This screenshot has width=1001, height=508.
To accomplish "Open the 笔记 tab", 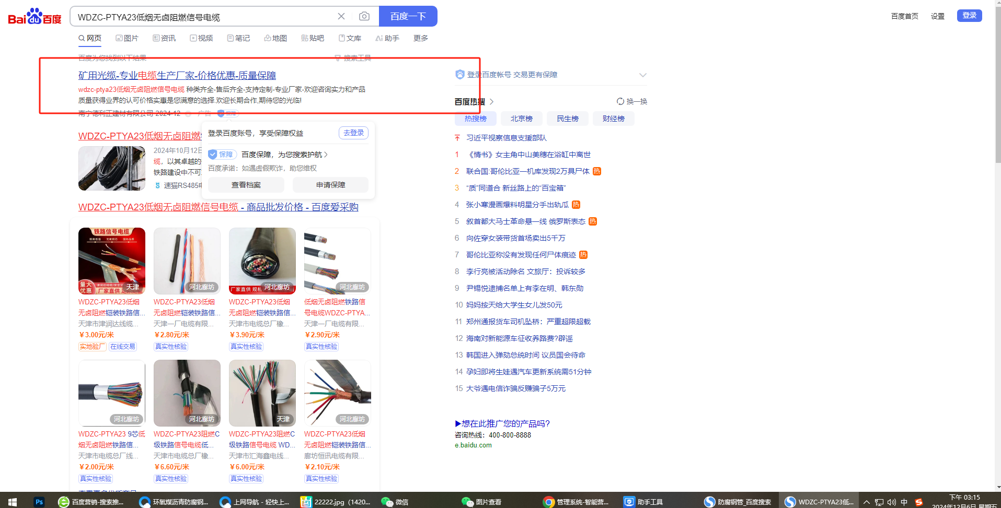I will pyautogui.click(x=238, y=38).
